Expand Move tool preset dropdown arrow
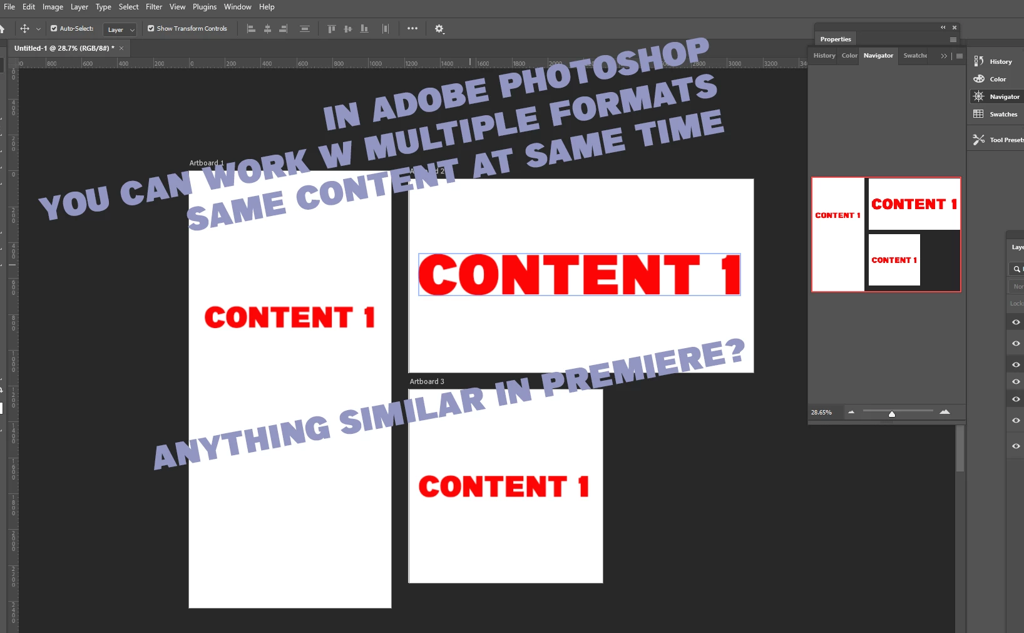The height and width of the screenshot is (633, 1024). pyautogui.click(x=38, y=29)
